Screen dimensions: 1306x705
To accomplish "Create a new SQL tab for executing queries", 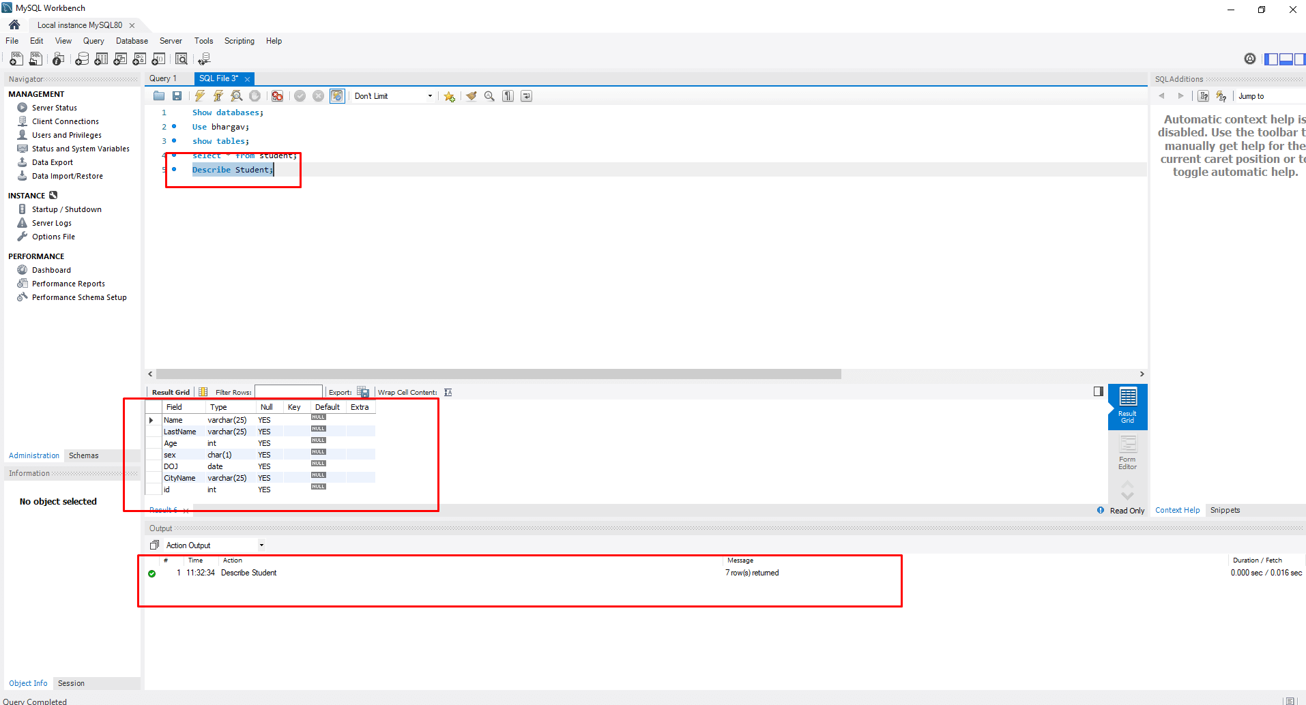I will 16,59.
